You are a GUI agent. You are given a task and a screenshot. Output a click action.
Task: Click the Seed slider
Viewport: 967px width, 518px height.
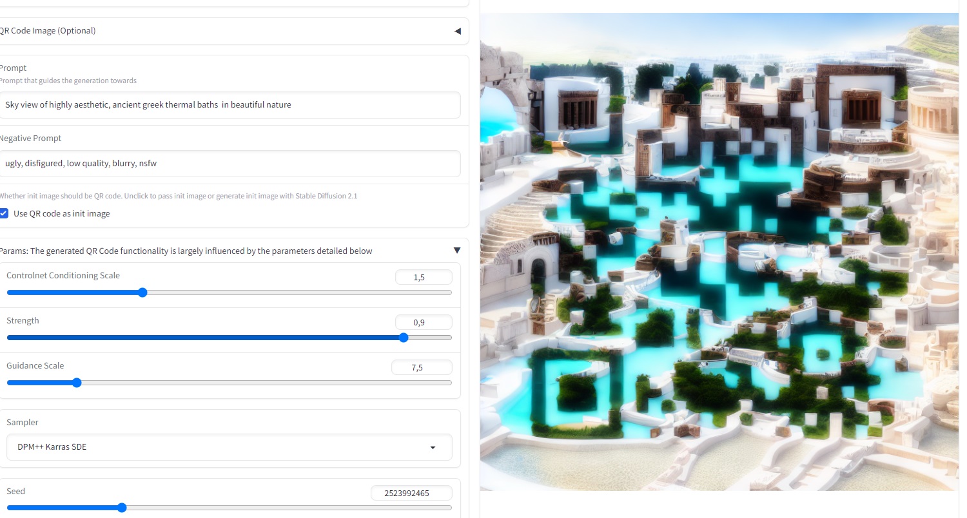tap(229, 508)
